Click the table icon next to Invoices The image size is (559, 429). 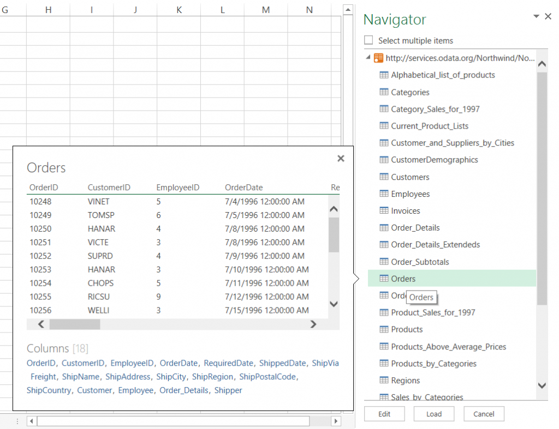[384, 210]
